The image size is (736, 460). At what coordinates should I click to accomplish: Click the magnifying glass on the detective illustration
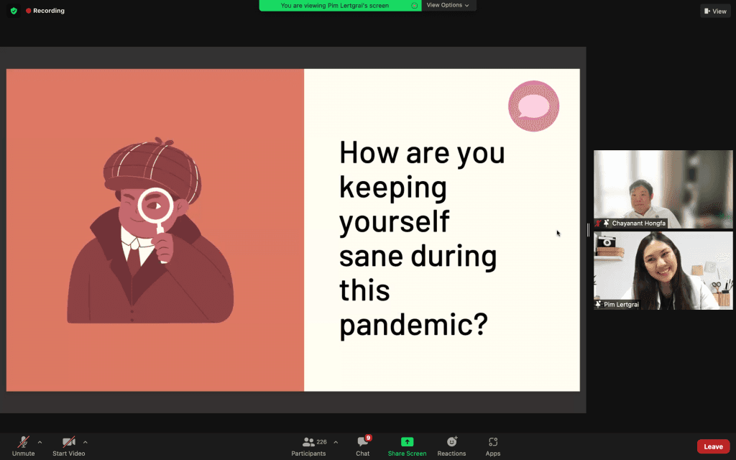(156, 207)
